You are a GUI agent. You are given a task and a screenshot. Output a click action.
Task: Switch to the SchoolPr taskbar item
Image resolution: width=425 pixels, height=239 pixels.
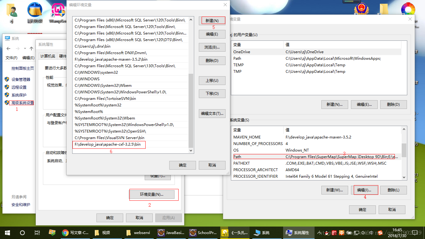[203, 232]
